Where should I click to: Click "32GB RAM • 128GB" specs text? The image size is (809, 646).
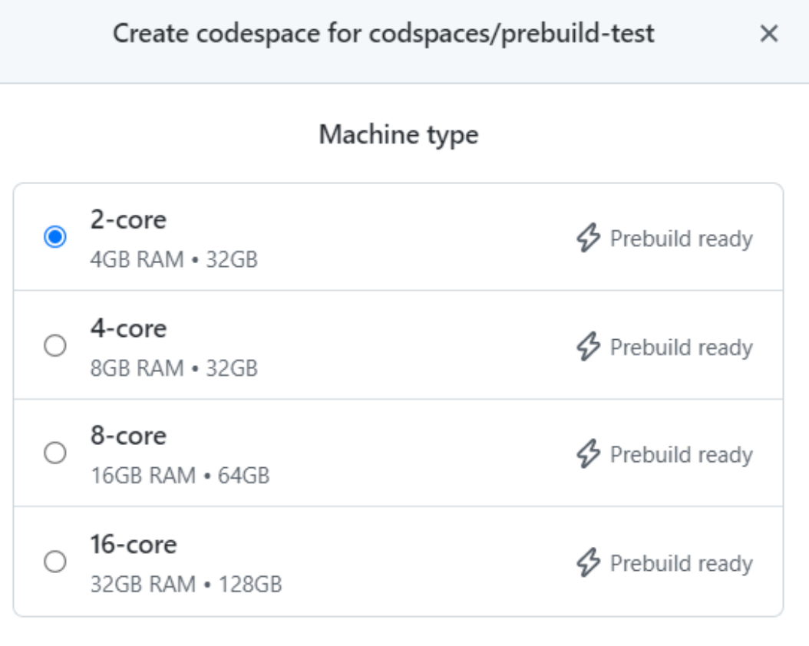(x=187, y=585)
